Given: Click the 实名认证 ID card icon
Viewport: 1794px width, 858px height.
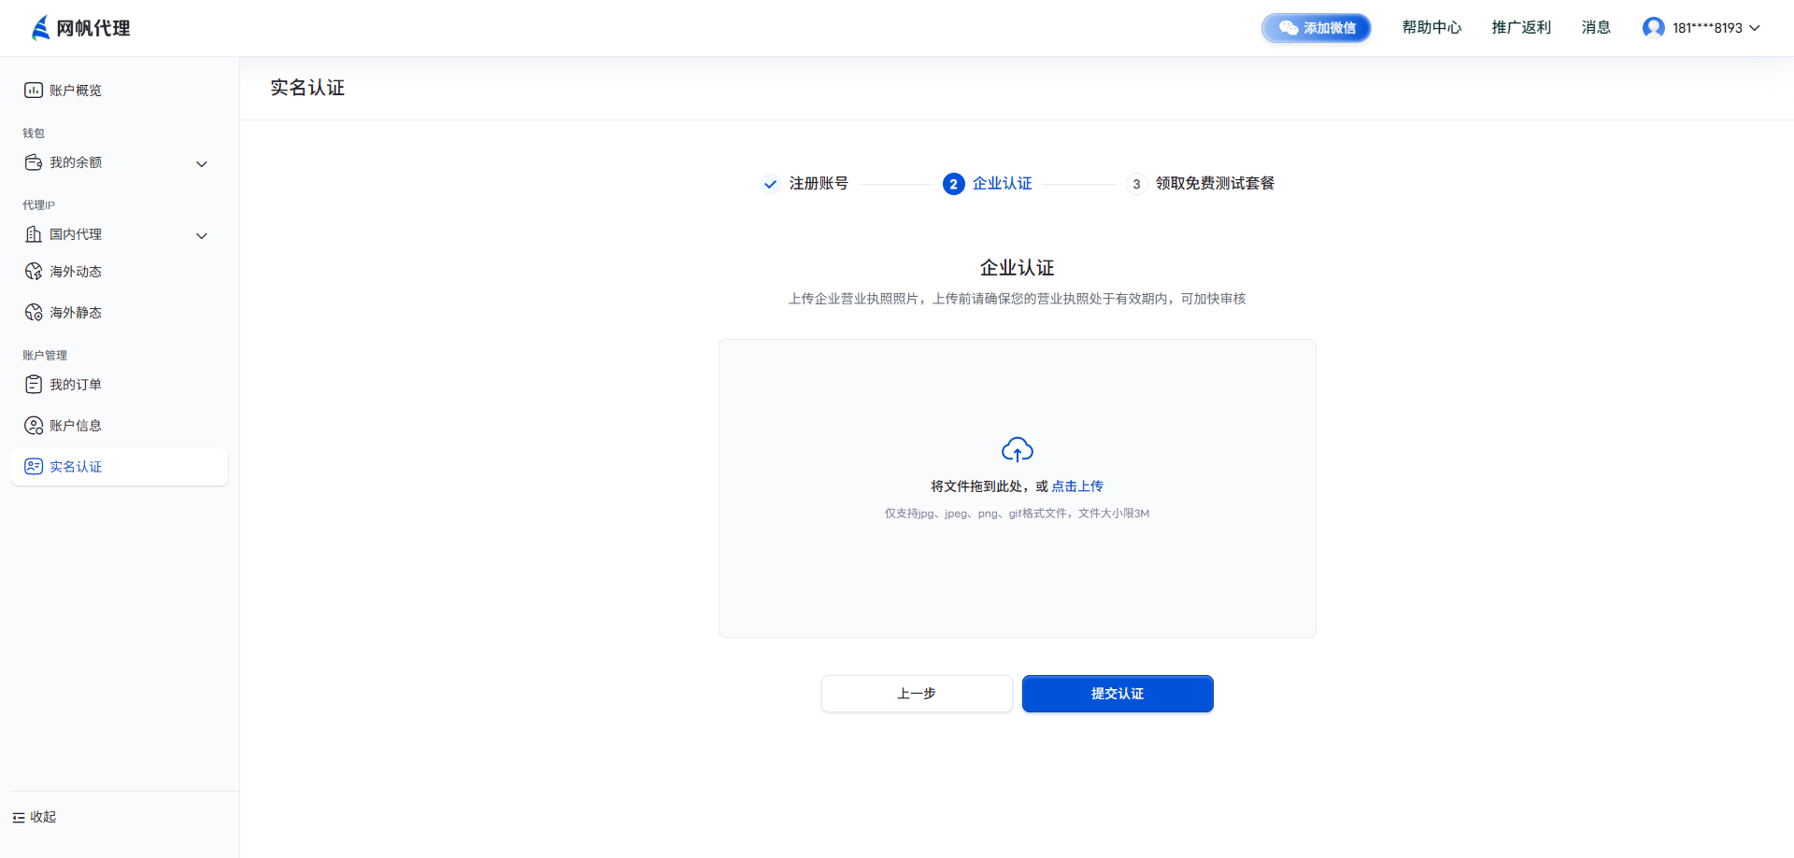Looking at the screenshot, I should pyautogui.click(x=34, y=467).
